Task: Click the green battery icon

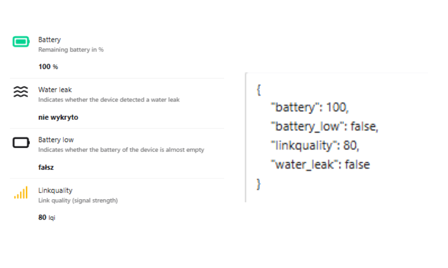Action: pyautogui.click(x=21, y=42)
